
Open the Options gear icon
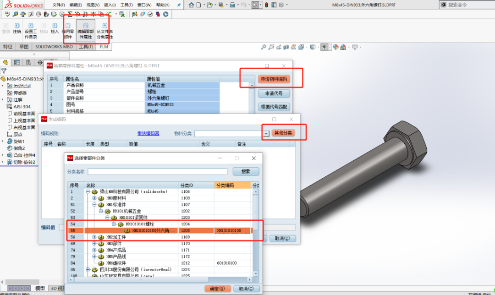point(281,5)
